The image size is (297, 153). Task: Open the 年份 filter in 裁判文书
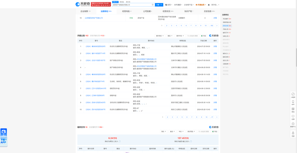(x=181, y=131)
